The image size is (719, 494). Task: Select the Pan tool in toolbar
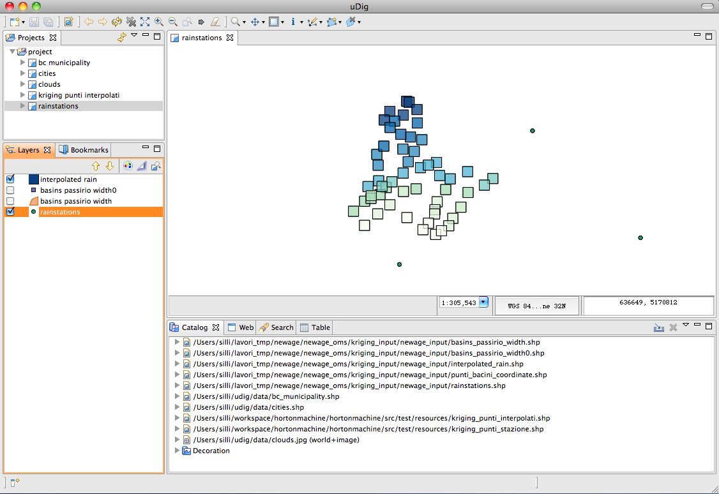coord(255,22)
